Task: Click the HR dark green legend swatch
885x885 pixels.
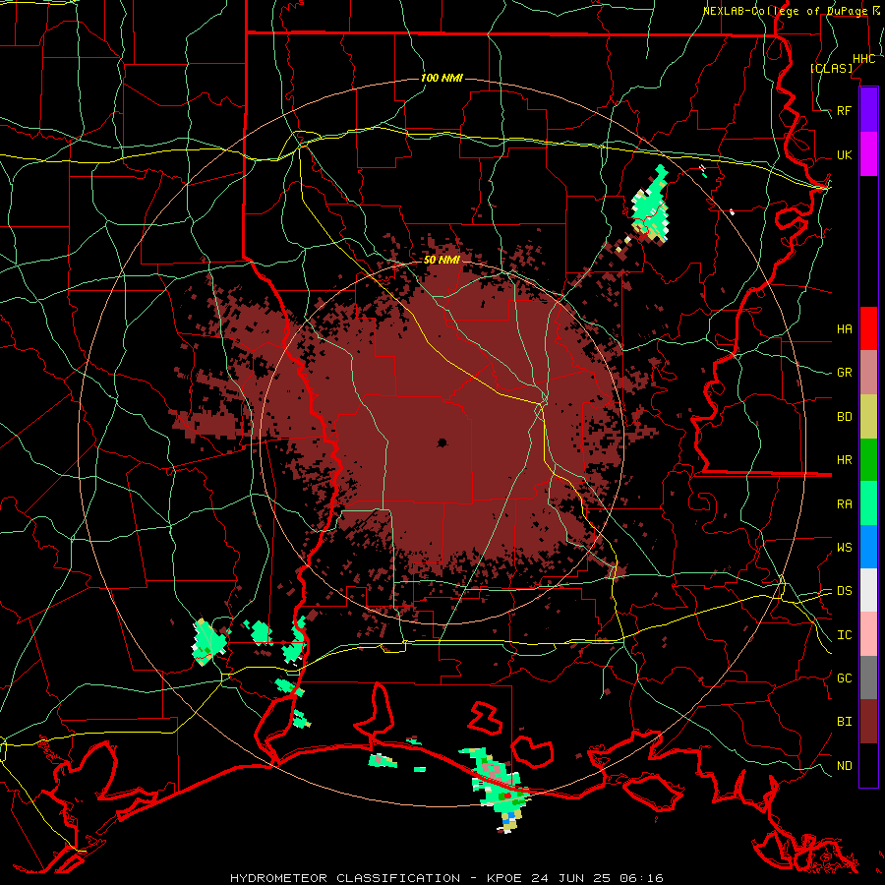Action: (x=868, y=460)
